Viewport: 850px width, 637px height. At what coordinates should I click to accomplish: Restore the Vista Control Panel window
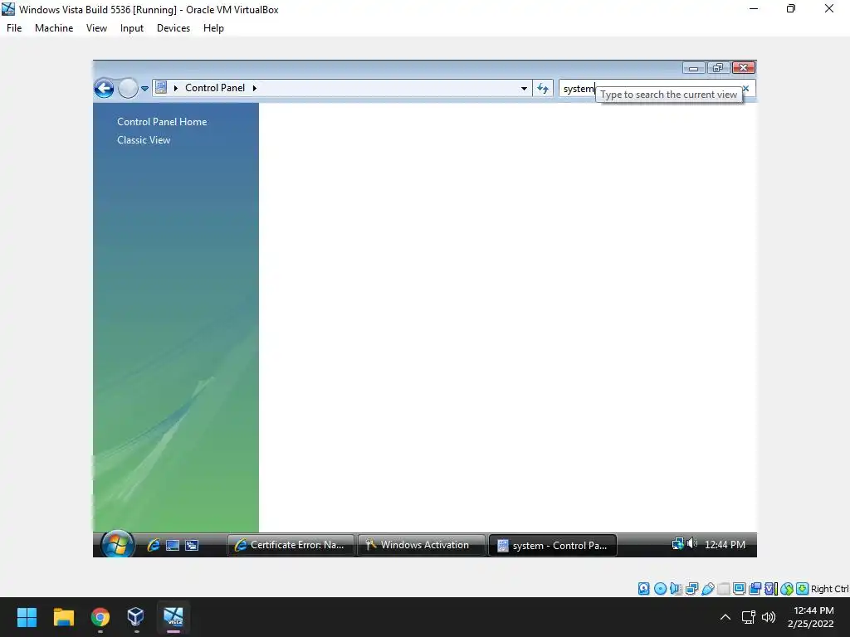tap(718, 68)
